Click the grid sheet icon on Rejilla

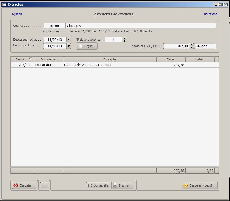[80, 46]
